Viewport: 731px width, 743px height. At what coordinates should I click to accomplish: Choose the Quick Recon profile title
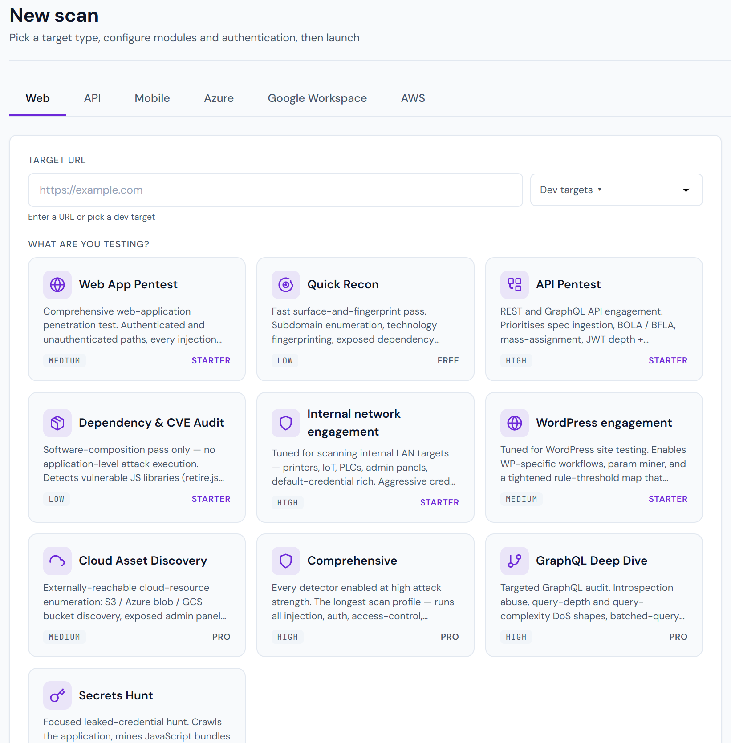coord(343,285)
